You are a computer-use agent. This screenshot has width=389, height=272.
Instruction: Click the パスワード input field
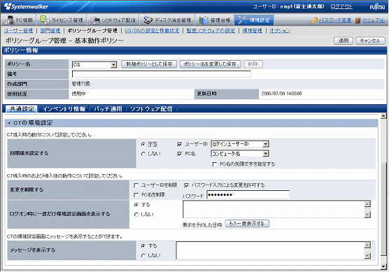248,195
